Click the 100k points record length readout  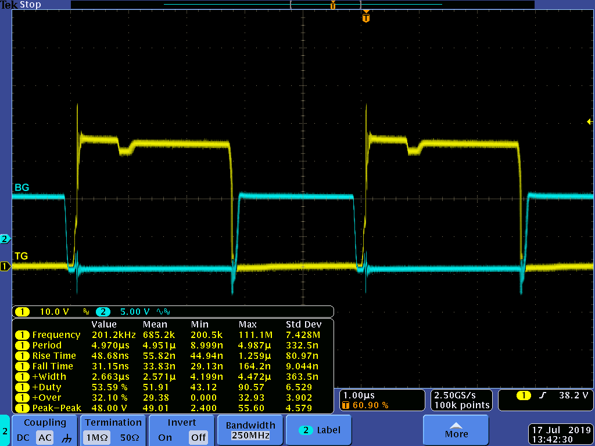point(462,405)
